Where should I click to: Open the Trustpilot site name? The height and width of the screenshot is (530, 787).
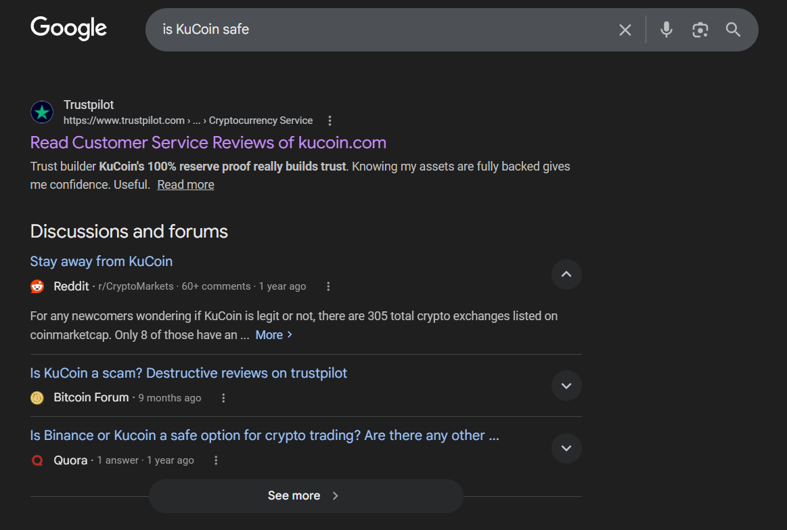(x=89, y=105)
